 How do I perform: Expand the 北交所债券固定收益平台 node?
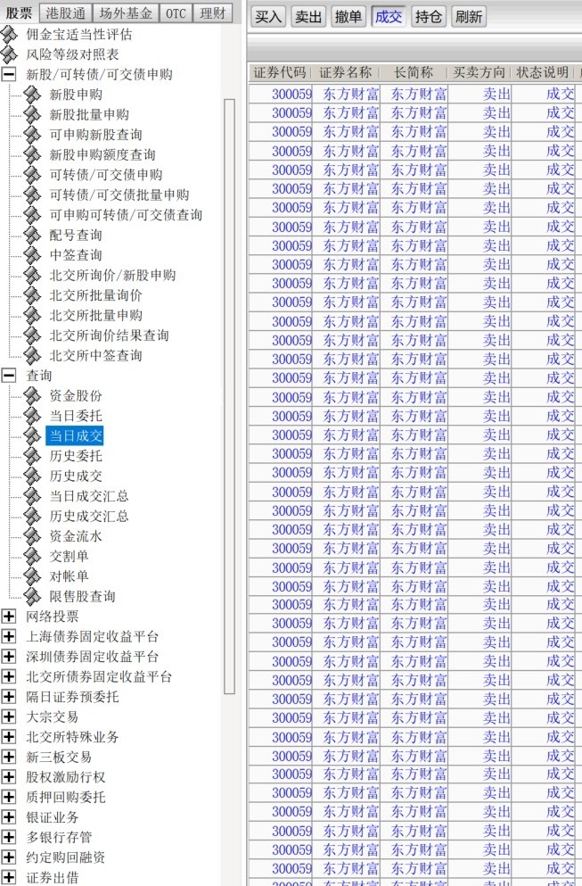click(9, 677)
